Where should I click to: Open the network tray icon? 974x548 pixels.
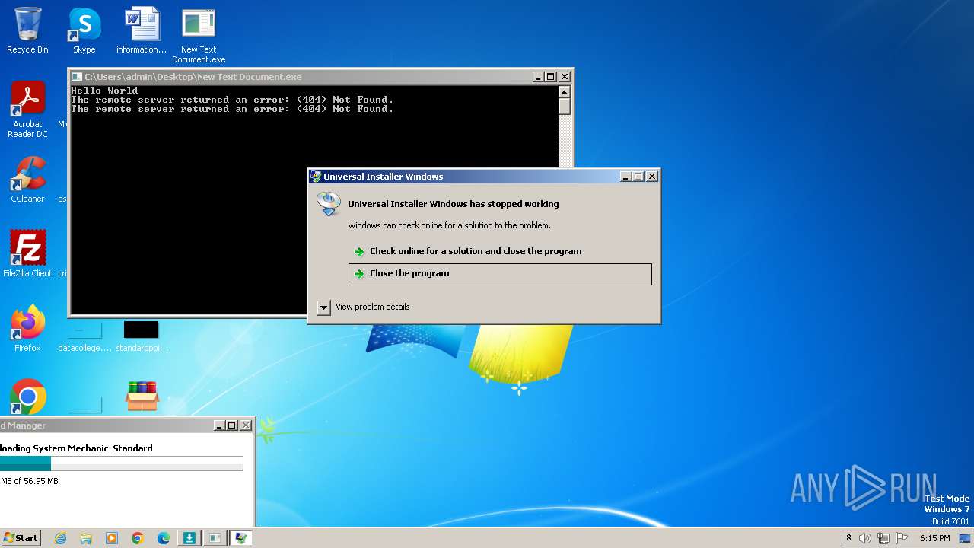(883, 538)
